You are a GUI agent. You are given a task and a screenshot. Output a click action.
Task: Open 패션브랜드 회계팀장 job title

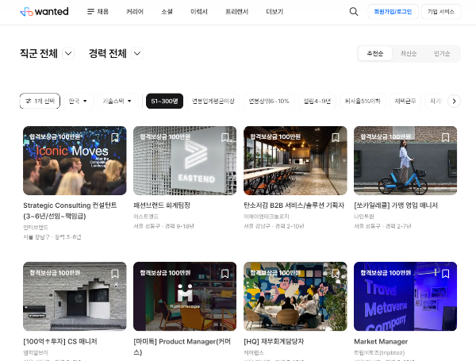coord(162,205)
